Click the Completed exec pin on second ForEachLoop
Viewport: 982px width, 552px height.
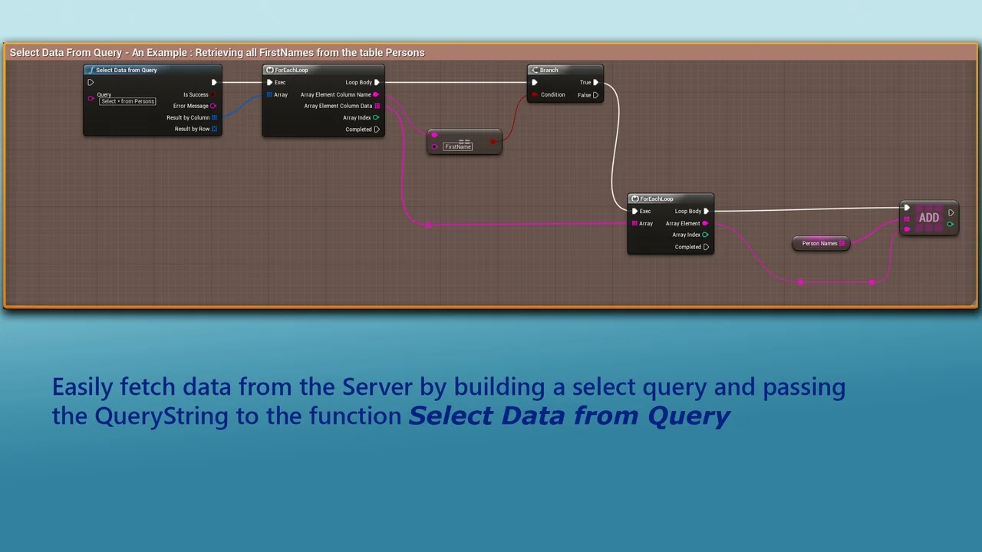click(x=705, y=246)
